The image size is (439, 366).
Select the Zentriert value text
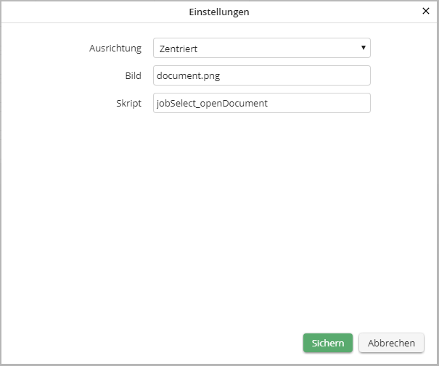178,49
